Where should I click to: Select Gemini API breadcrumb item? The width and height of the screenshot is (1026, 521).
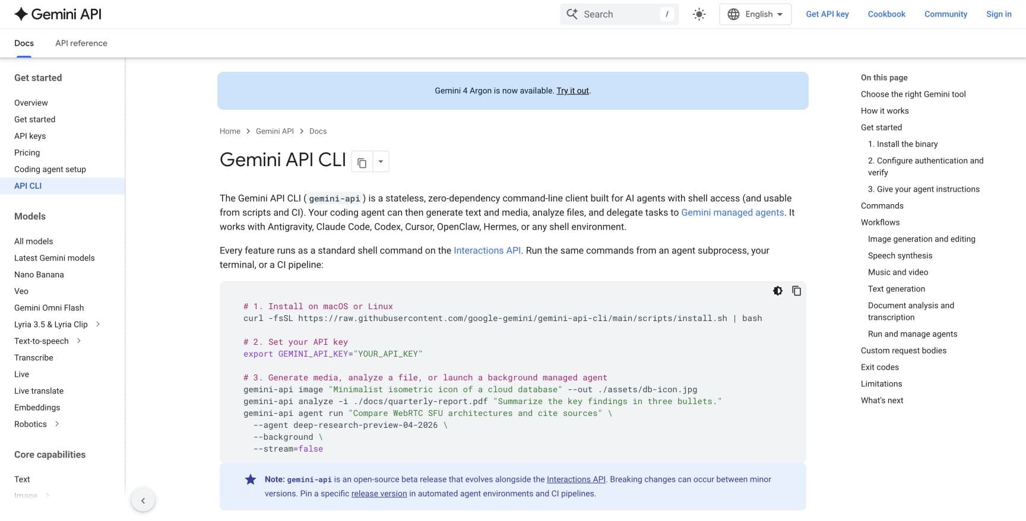tap(275, 131)
